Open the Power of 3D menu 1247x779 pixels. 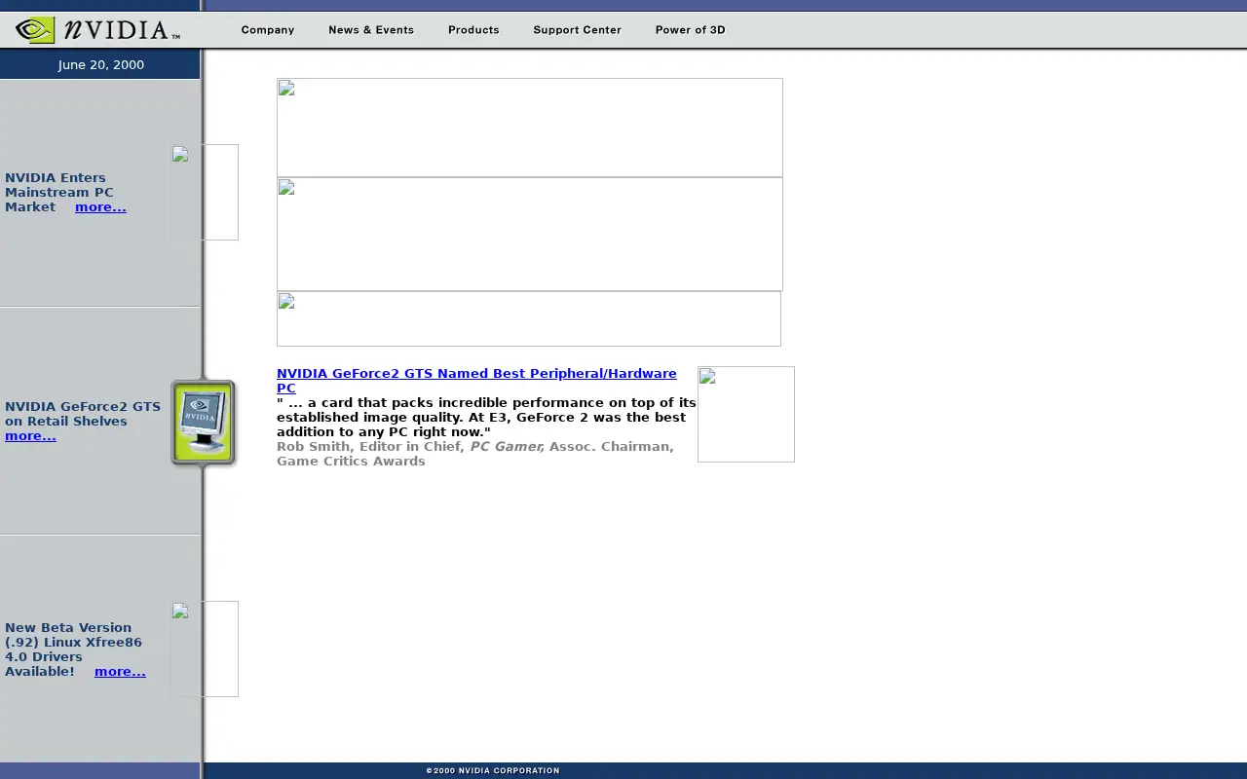690,30
